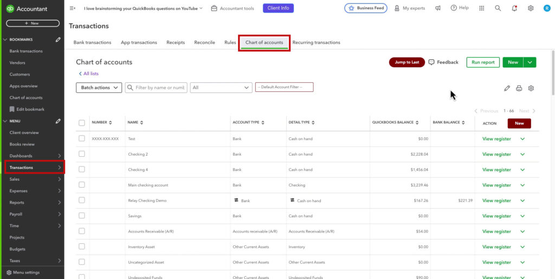Open the top-bar settings gear
The width and height of the screenshot is (555, 279).
(x=531, y=8)
